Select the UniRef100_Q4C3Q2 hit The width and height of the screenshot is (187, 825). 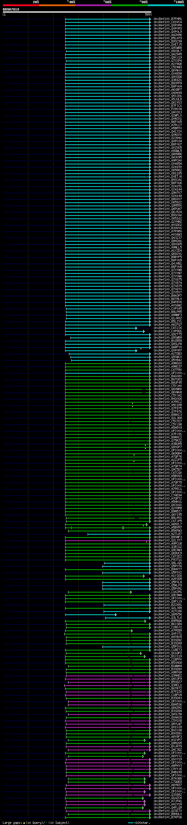click(x=167, y=750)
